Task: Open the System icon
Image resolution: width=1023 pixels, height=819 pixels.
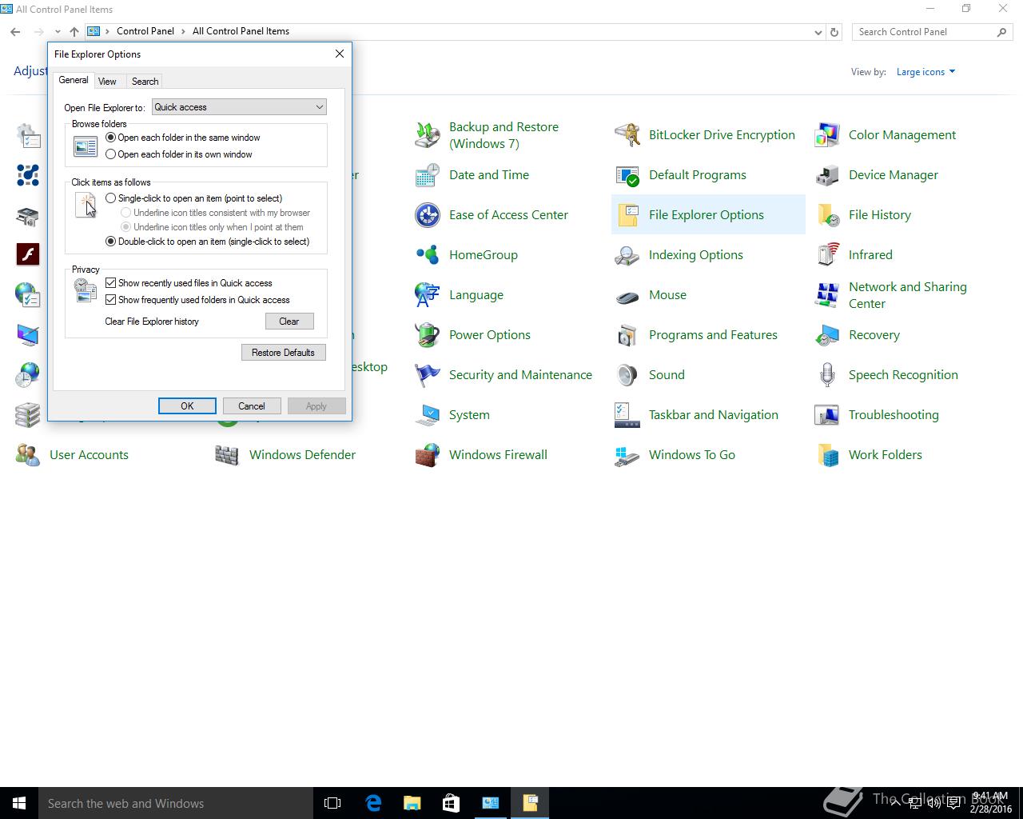Action: [428, 415]
